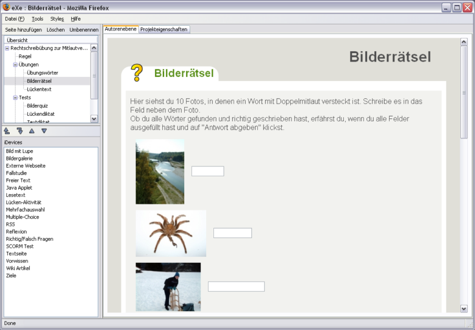475x330 pixels.
Task: Add Java Applet iDevice
Action: coord(19,188)
